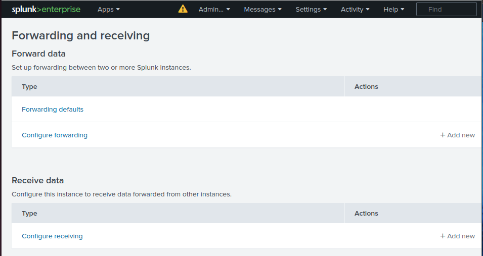Click the Forward data section heading

(38, 54)
